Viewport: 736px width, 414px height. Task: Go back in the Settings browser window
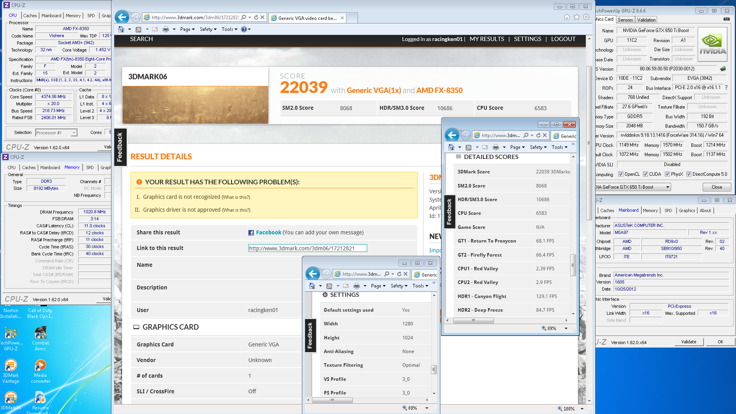click(x=313, y=274)
